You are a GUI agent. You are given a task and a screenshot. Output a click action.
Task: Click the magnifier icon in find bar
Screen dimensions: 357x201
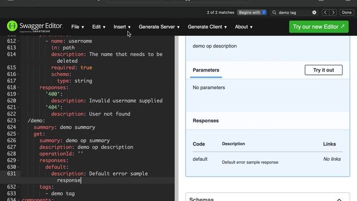[x=274, y=12]
